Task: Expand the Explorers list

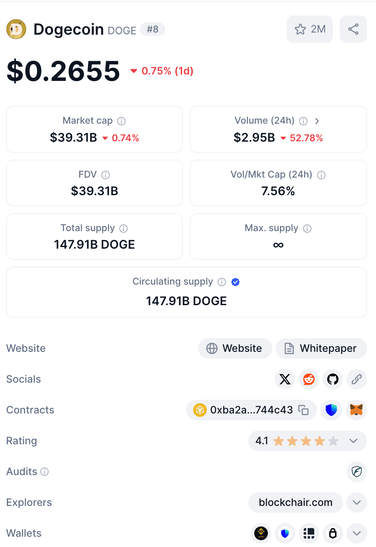Action: [x=356, y=502]
